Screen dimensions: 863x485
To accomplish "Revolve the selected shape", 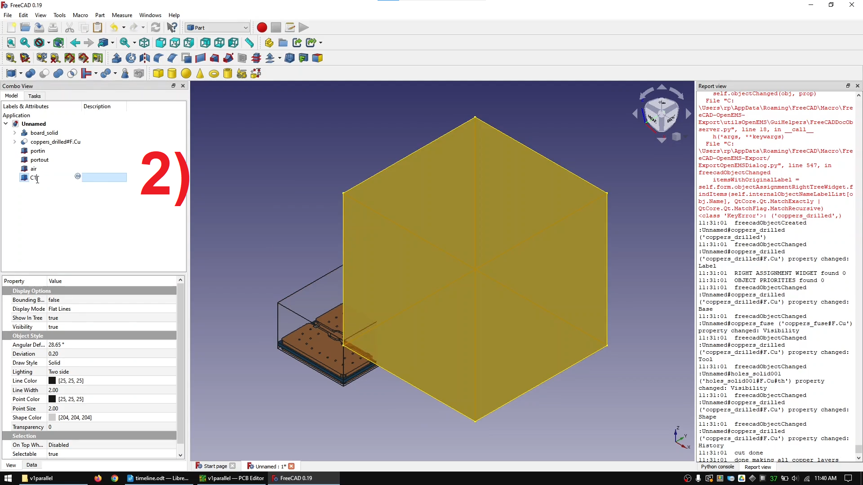I will coord(131,58).
